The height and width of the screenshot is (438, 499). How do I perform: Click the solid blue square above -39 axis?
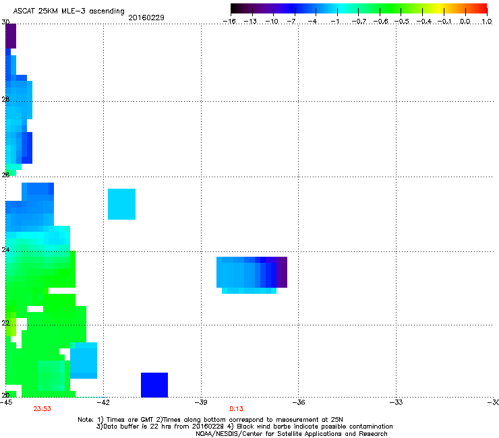154,385
